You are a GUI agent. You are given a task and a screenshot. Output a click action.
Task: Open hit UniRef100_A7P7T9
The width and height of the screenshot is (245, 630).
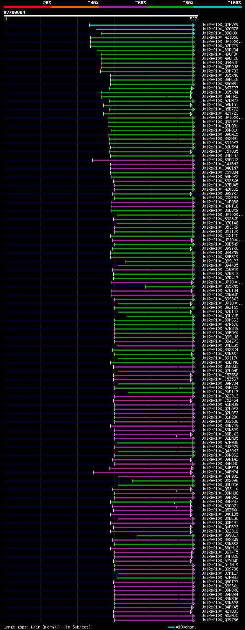220,46
